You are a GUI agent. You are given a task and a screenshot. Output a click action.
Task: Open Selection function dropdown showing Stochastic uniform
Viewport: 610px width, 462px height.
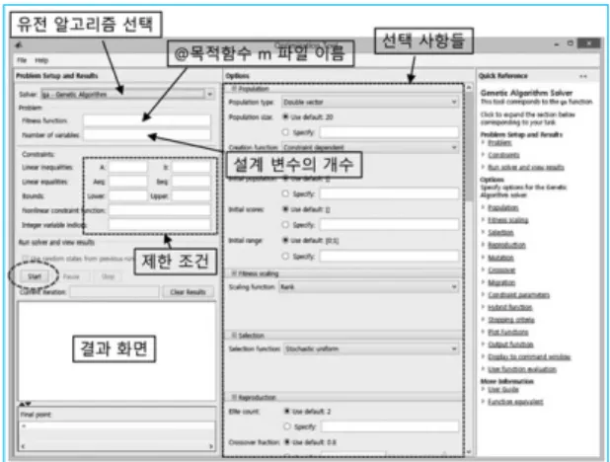tap(371, 348)
